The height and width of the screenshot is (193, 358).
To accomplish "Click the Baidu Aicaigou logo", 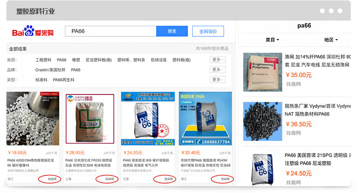I will tap(33, 31).
